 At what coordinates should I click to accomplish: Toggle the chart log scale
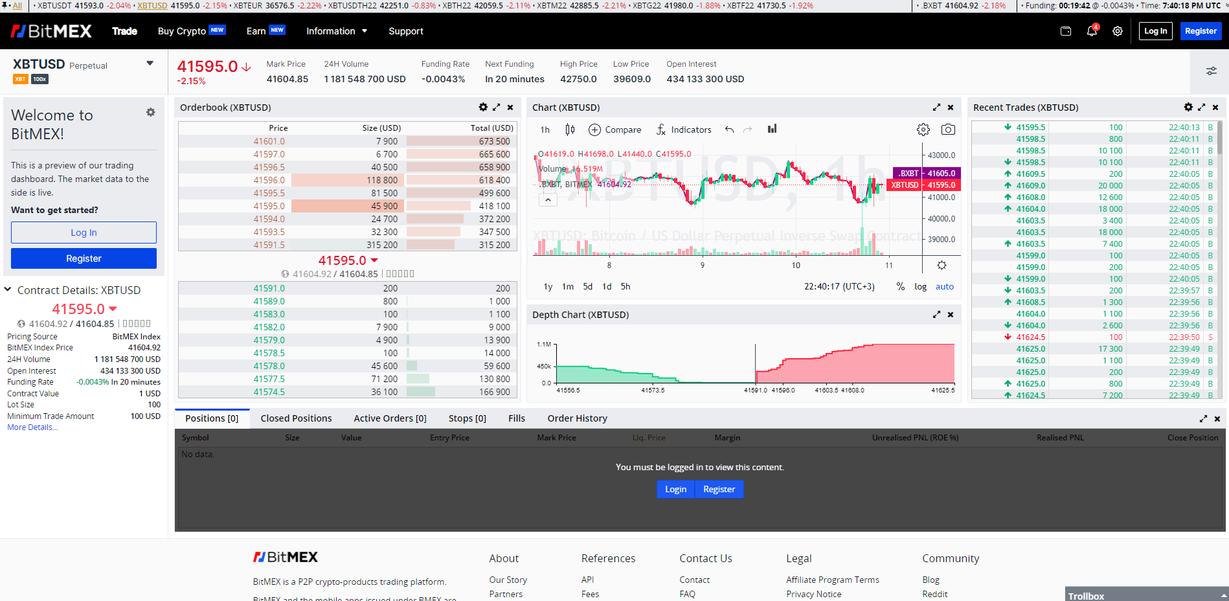[x=920, y=286]
